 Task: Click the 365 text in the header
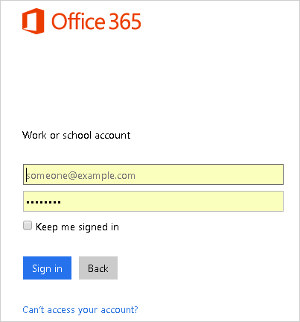tap(125, 22)
